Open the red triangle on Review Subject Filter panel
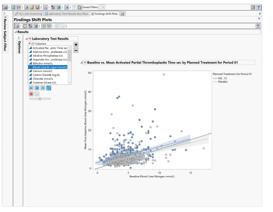Screen dimensions: 273x212 point(5,17)
